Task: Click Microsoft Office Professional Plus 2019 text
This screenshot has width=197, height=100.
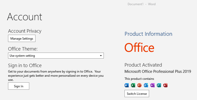Action: pyautogui.click(x=158, y=72)
